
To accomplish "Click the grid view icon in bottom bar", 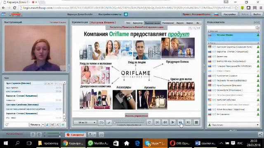I will pyautogui.click(x=101, y=134).
